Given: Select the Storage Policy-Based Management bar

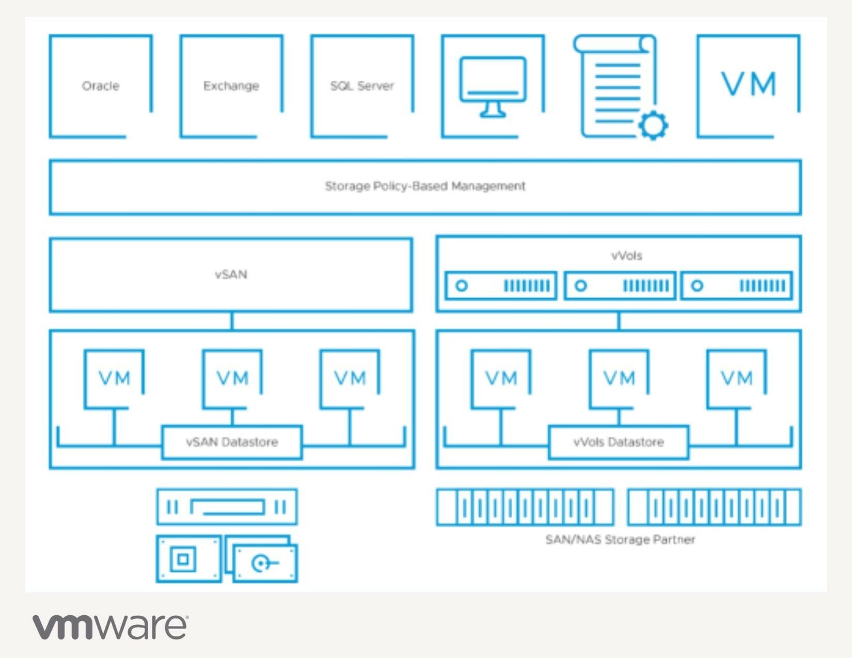Looking at the screenshot, I should click(425, 187).
